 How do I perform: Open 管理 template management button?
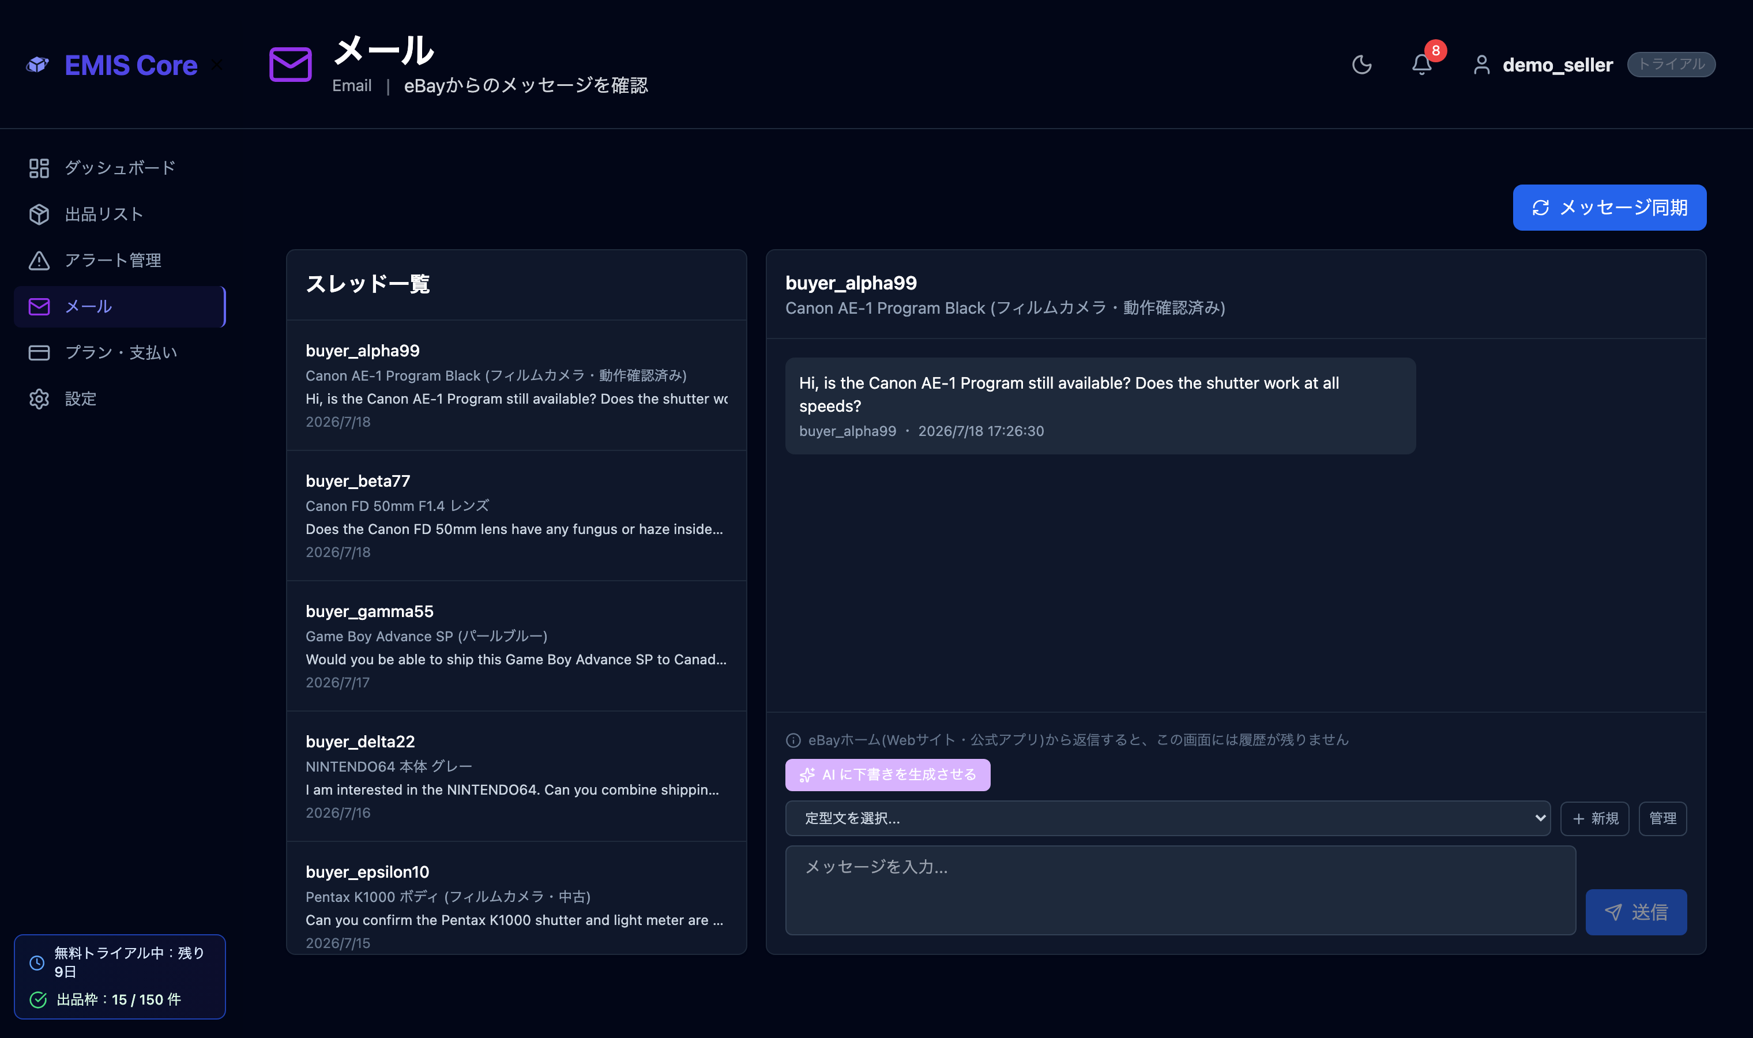[x=1662, y=818]
